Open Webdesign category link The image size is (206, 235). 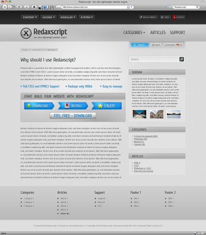pyautogui.click(x=140, y=139)
